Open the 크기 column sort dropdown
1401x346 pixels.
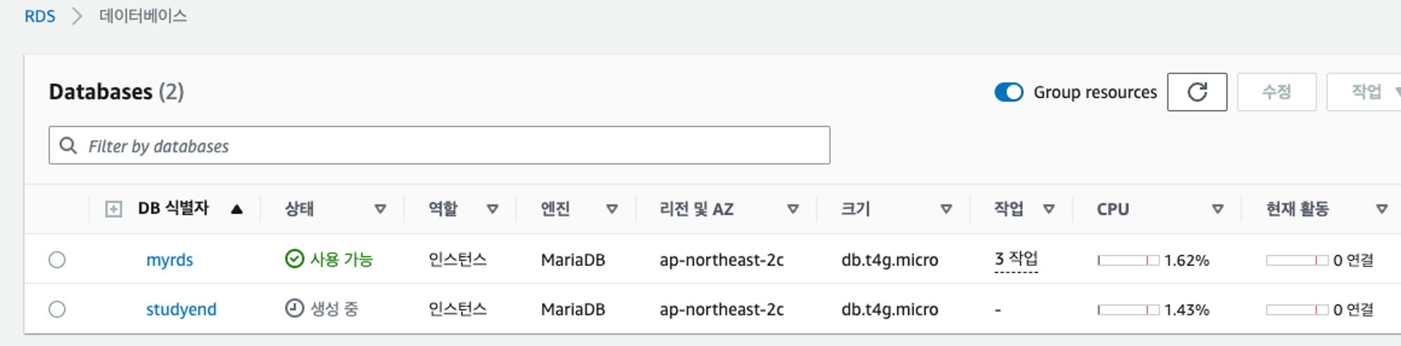coord(946,209)
